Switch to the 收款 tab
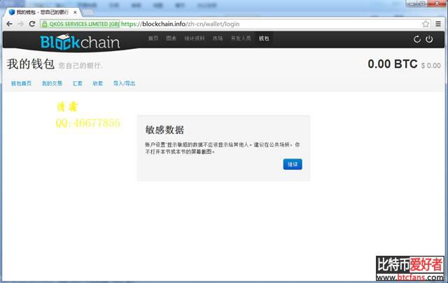This screenshot has height=283, width=448. (x=98, y=84)
